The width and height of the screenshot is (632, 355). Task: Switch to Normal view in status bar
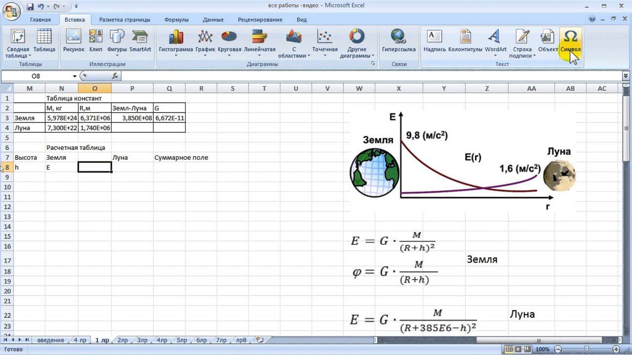pyautogui.click(x=509, y=349)
